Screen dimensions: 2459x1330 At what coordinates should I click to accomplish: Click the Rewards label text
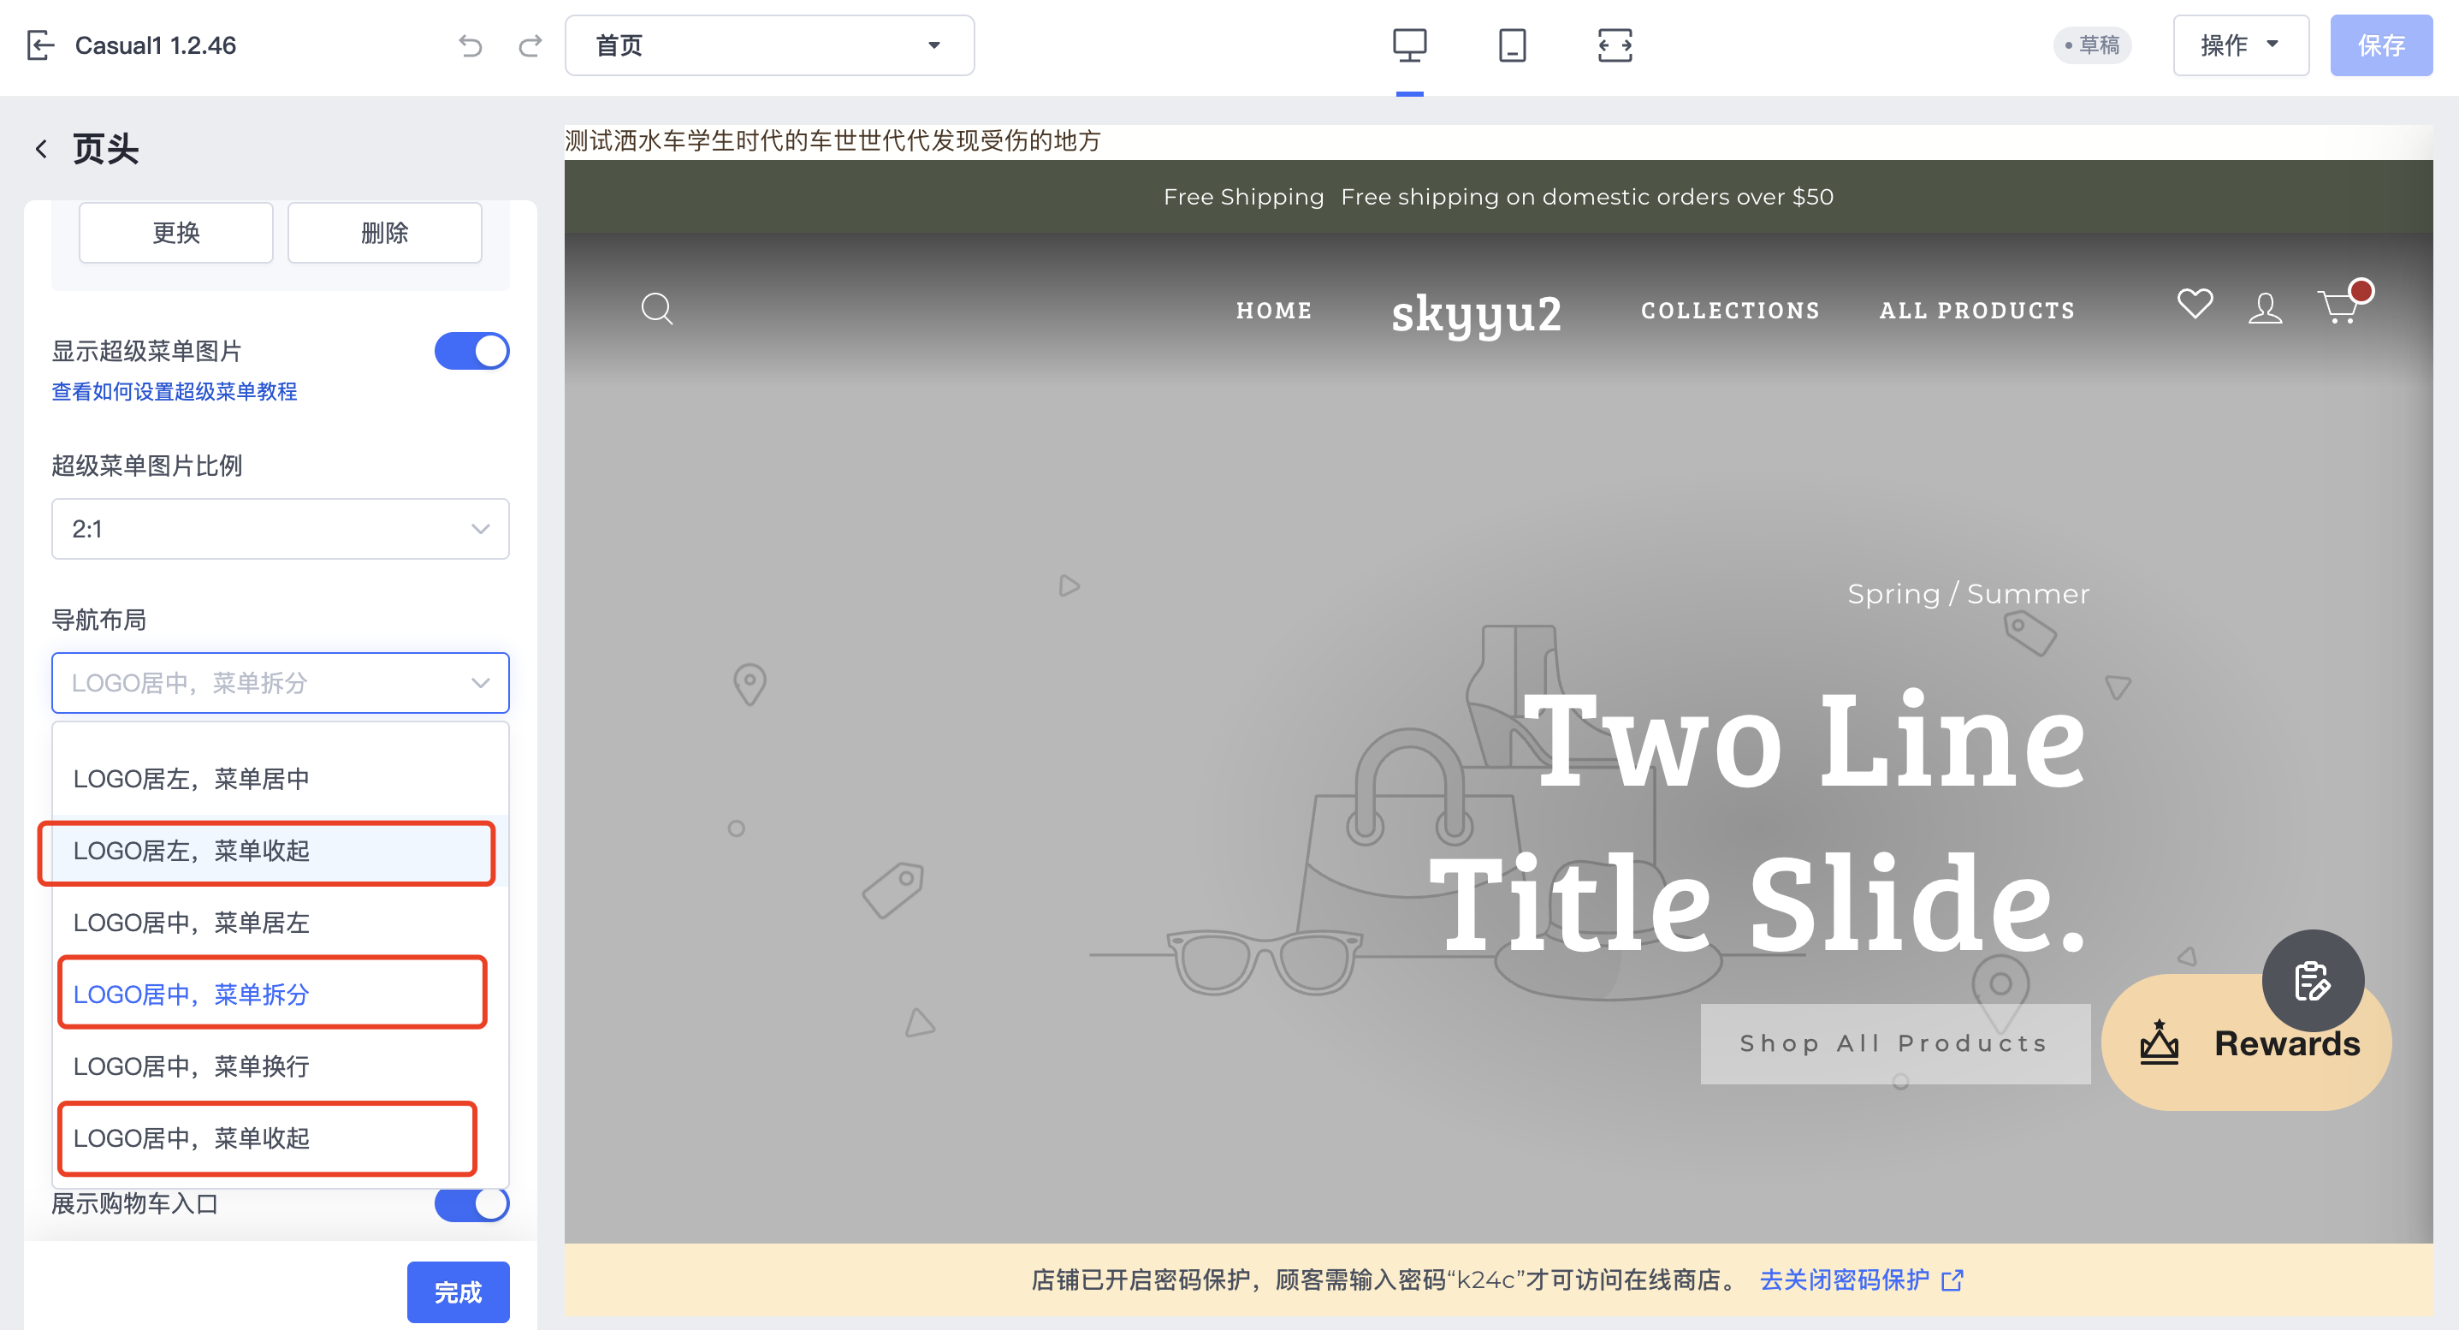click(2287, 1042)
